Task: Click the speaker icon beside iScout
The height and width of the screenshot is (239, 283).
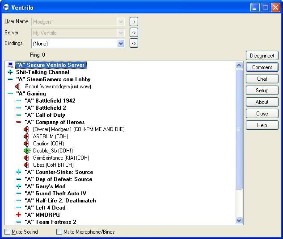Action: [18, 87]
